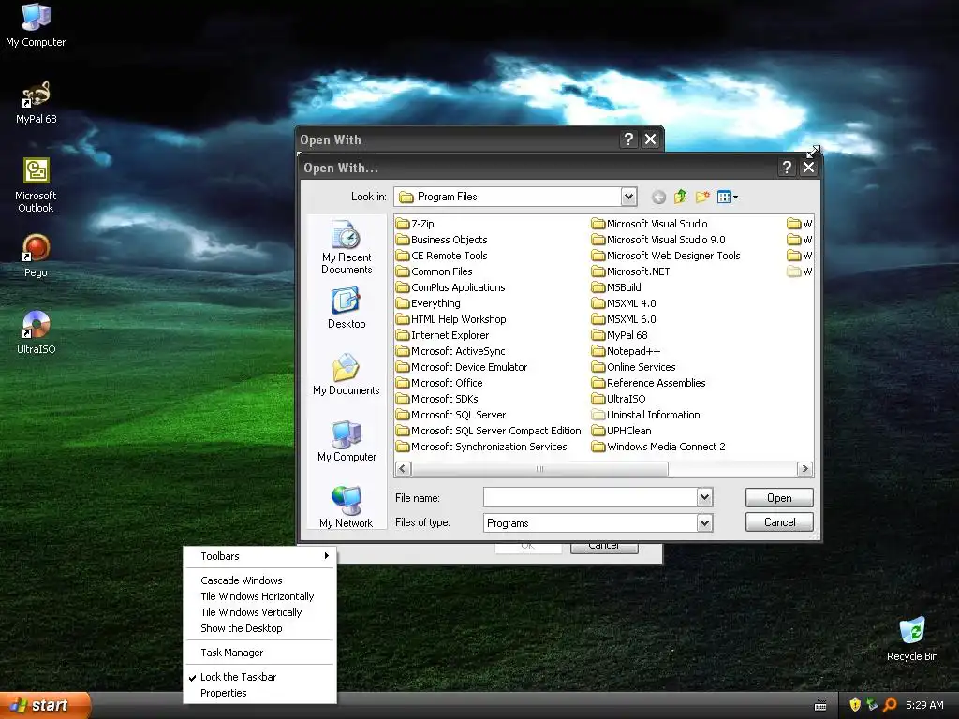Open the Recycle Bin icon

coord(912,638)
